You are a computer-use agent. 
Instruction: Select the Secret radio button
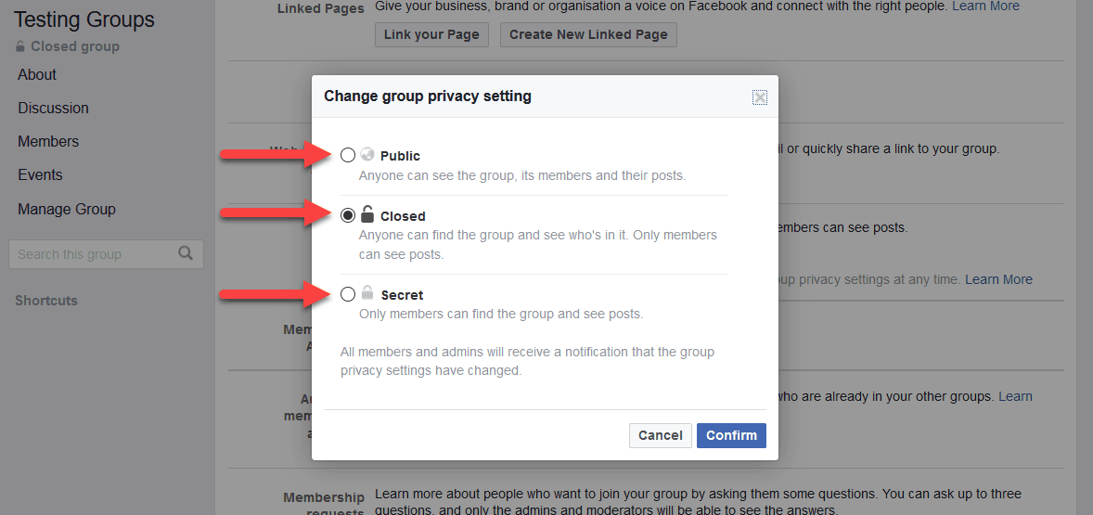pyautogui.click(x=348, y=294)
